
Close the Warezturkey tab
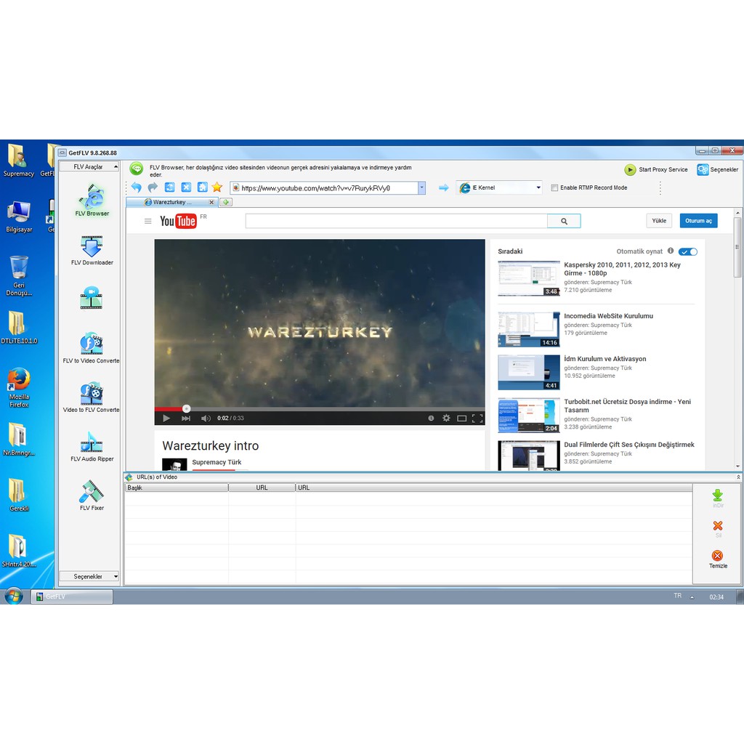(211, 202)
